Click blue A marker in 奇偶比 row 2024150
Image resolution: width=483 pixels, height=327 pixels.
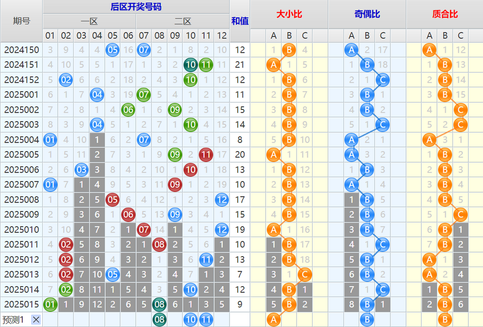pos(352,50)
